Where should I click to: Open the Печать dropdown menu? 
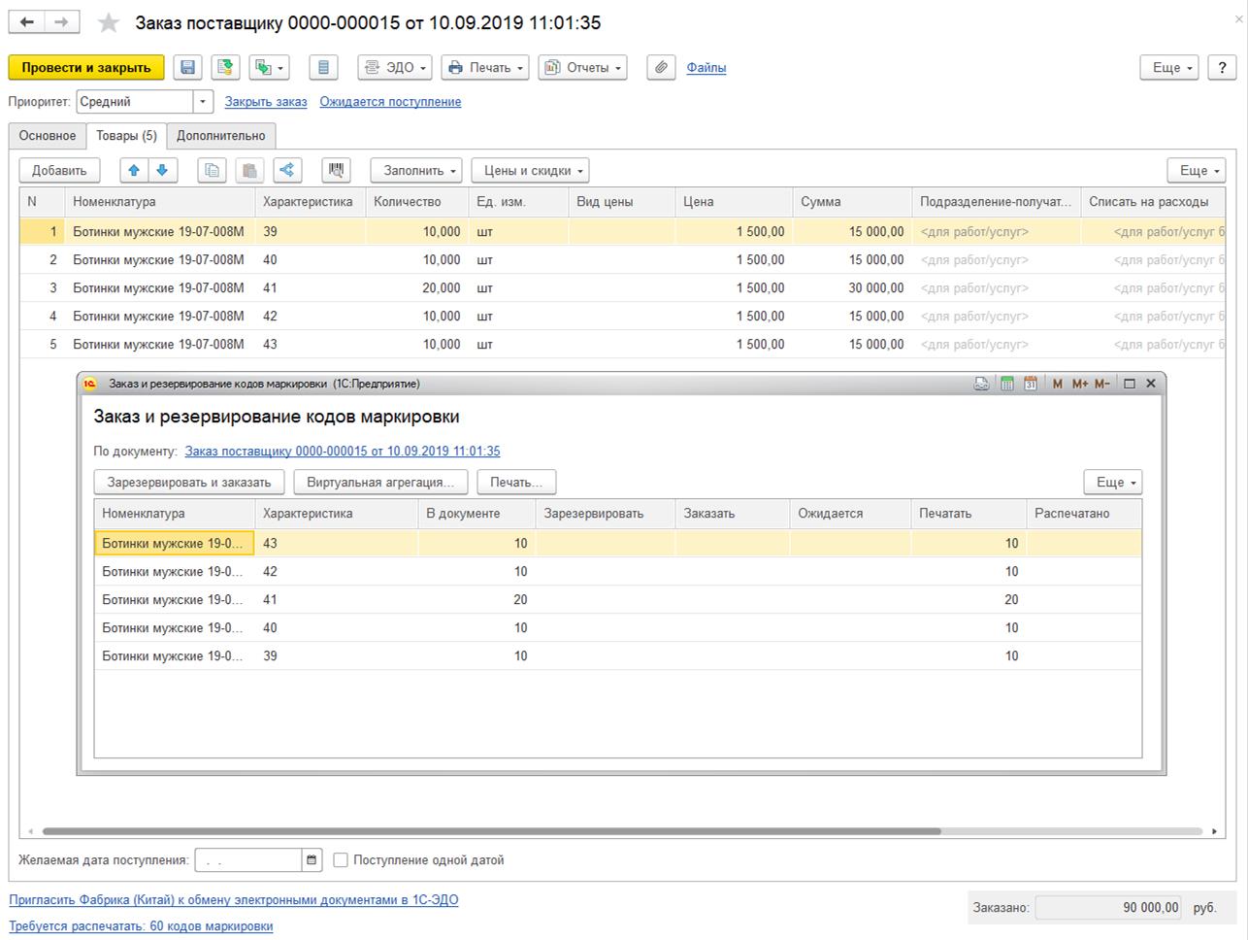(x=485, y=68)
